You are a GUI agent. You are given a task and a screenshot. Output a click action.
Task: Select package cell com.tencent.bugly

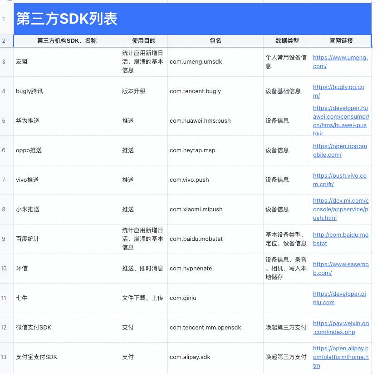[215, 91]
